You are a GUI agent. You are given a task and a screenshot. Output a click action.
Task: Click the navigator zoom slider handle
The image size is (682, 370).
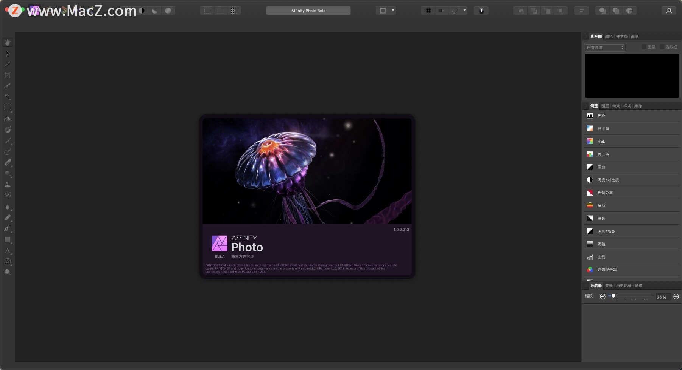[613, 296]
